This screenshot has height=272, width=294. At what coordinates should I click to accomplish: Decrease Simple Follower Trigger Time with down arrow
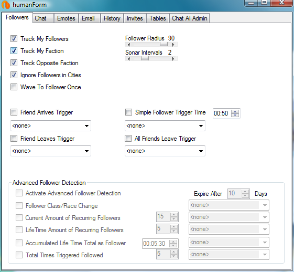tap(235, 115)
